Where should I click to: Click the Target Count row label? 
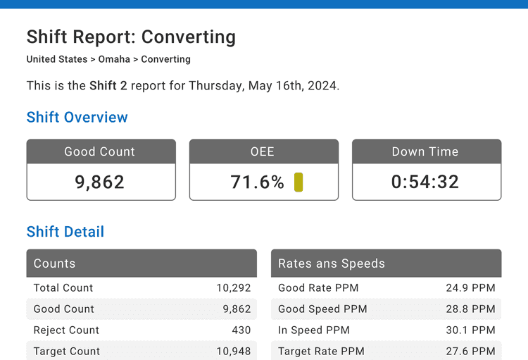click(67, 352)
